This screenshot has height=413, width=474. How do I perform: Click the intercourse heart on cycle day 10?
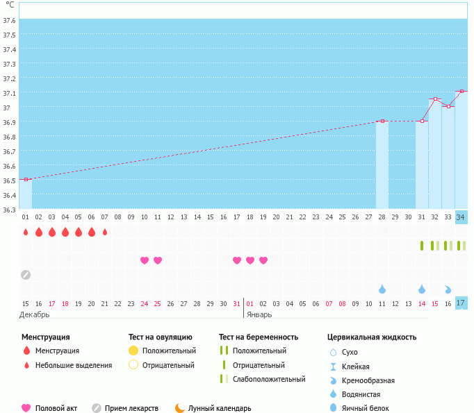145,260
